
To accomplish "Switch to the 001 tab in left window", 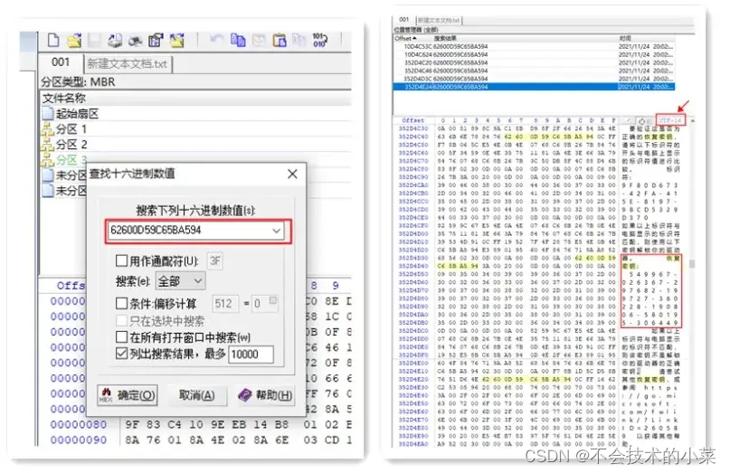I will 61,62.
